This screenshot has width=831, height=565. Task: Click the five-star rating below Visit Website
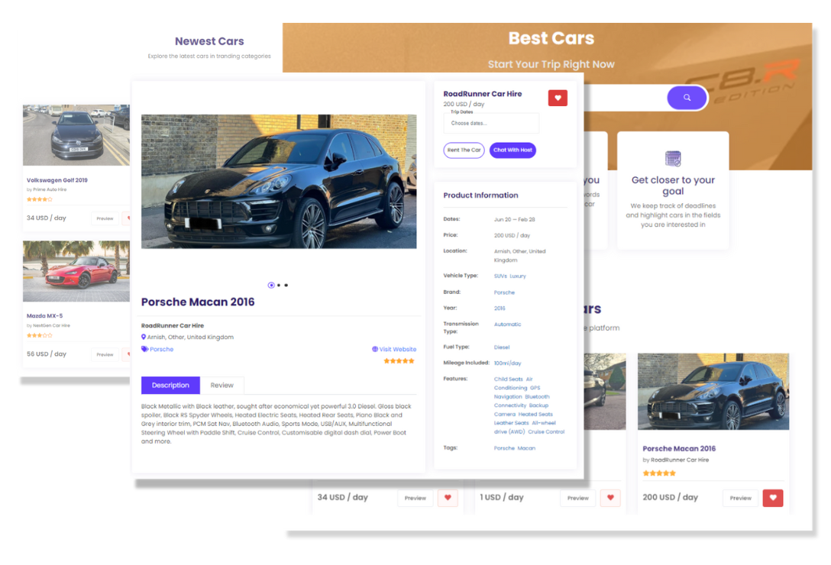[398, 361]
